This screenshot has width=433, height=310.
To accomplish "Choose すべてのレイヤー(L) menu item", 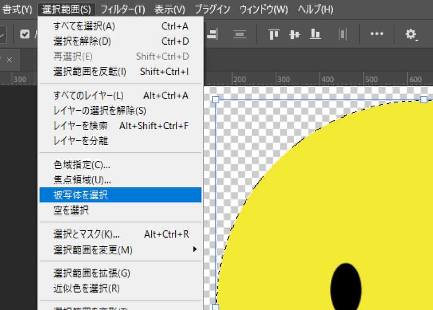I will click(120, 96).
